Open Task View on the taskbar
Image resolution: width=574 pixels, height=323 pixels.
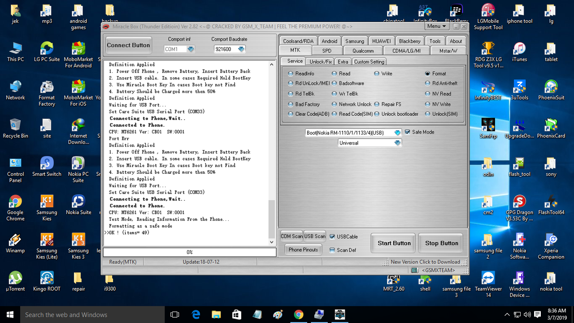click(175, 314)
